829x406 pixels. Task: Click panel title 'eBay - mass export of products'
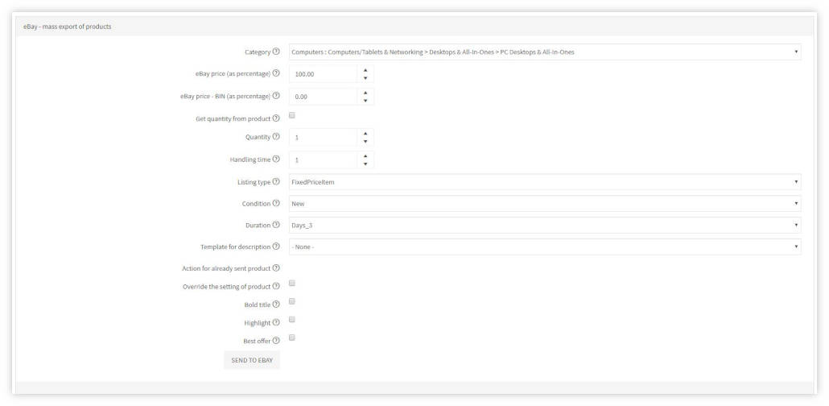pyautogui.click(x=67, y=27)
